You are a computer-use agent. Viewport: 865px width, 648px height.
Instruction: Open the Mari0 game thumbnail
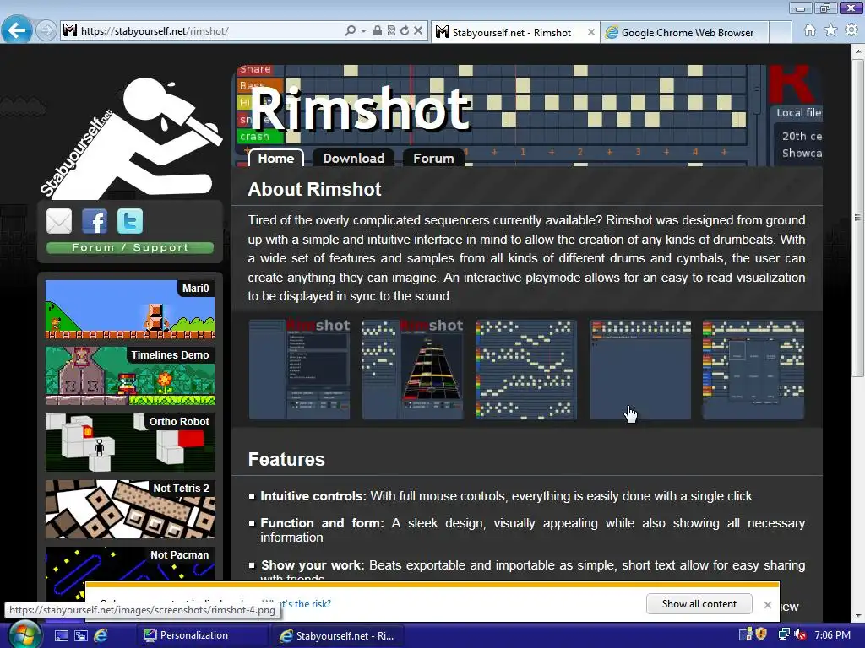tap(130, 309)
